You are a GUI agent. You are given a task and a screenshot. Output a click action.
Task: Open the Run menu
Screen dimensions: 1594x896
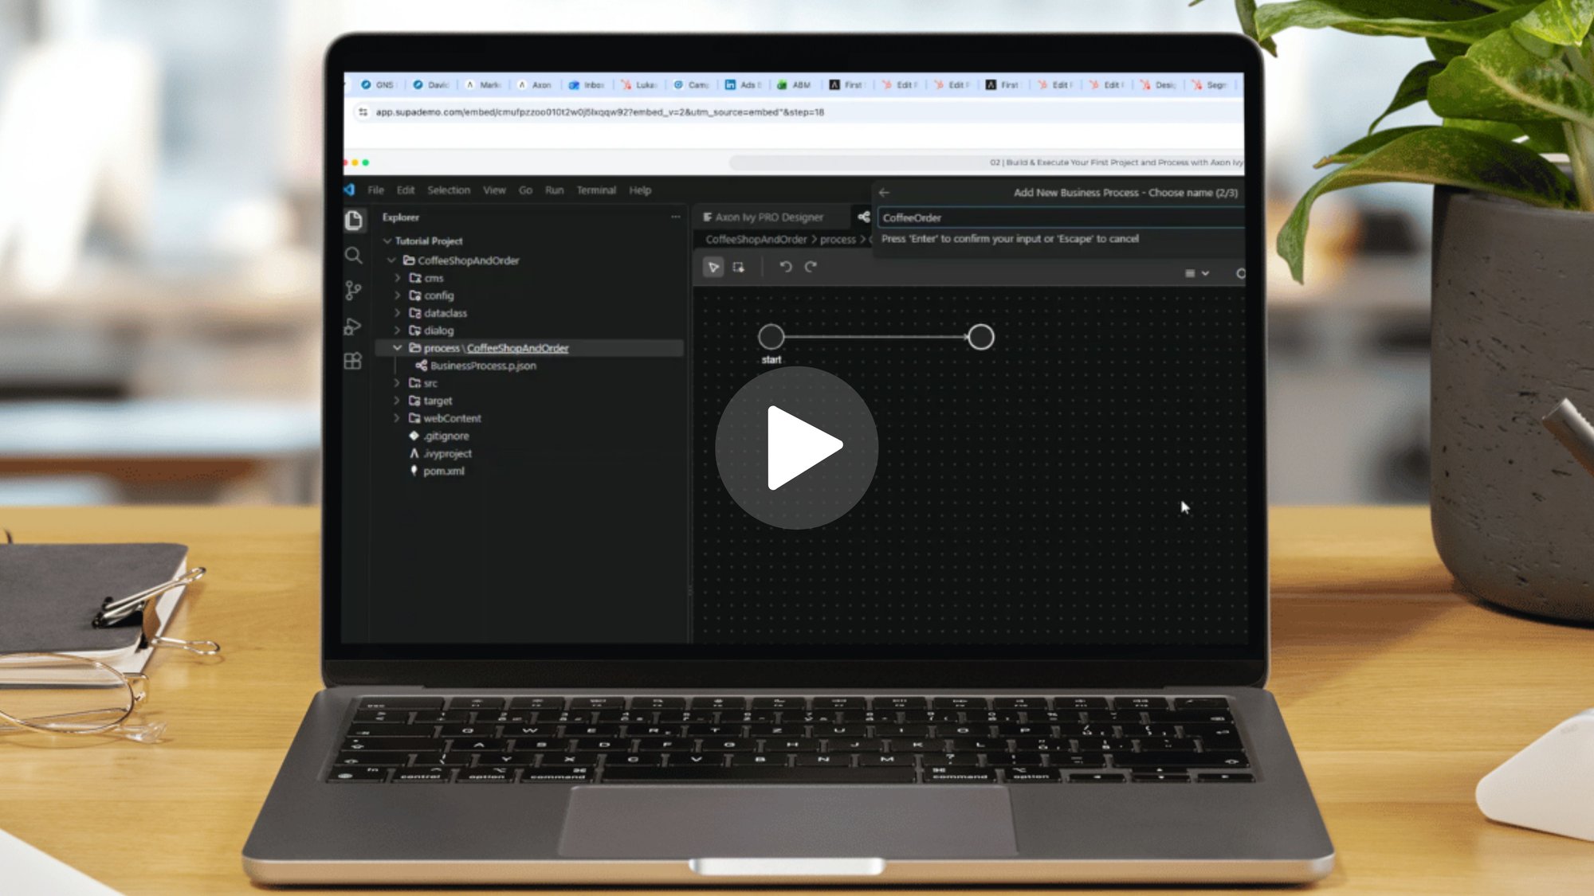pyautogui.click(x=554, y=190)
